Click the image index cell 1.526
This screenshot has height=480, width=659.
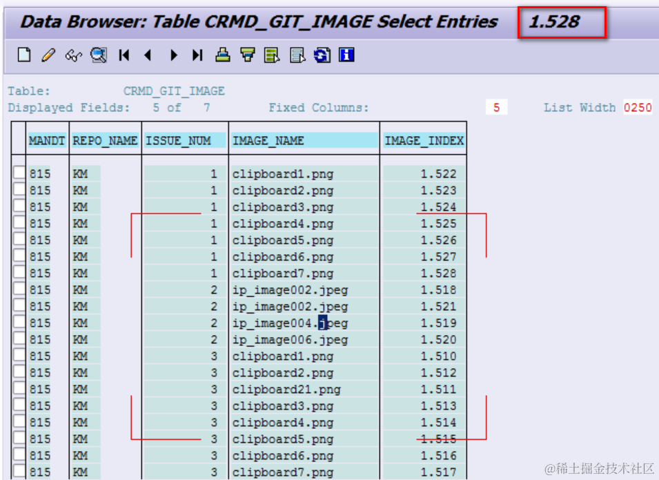424,240
